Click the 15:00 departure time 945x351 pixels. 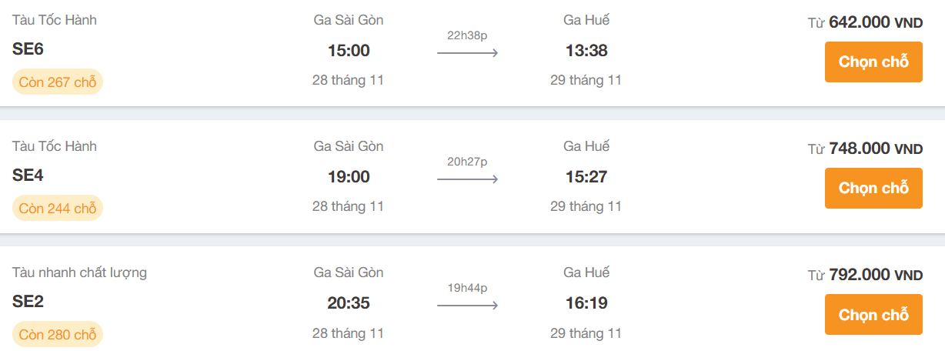[349, 51]
